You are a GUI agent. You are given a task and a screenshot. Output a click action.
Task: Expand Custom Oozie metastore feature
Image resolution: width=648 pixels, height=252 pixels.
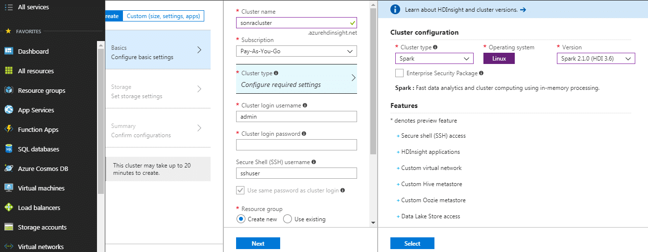(431, 200)
